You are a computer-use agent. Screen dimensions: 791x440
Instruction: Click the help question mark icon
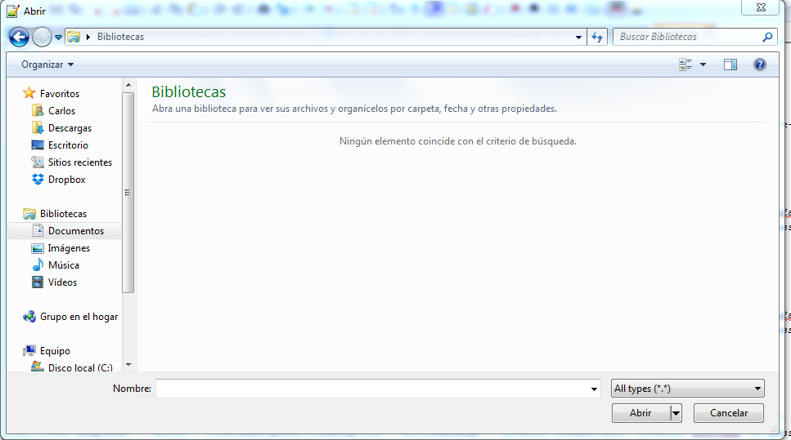(760, 64)
